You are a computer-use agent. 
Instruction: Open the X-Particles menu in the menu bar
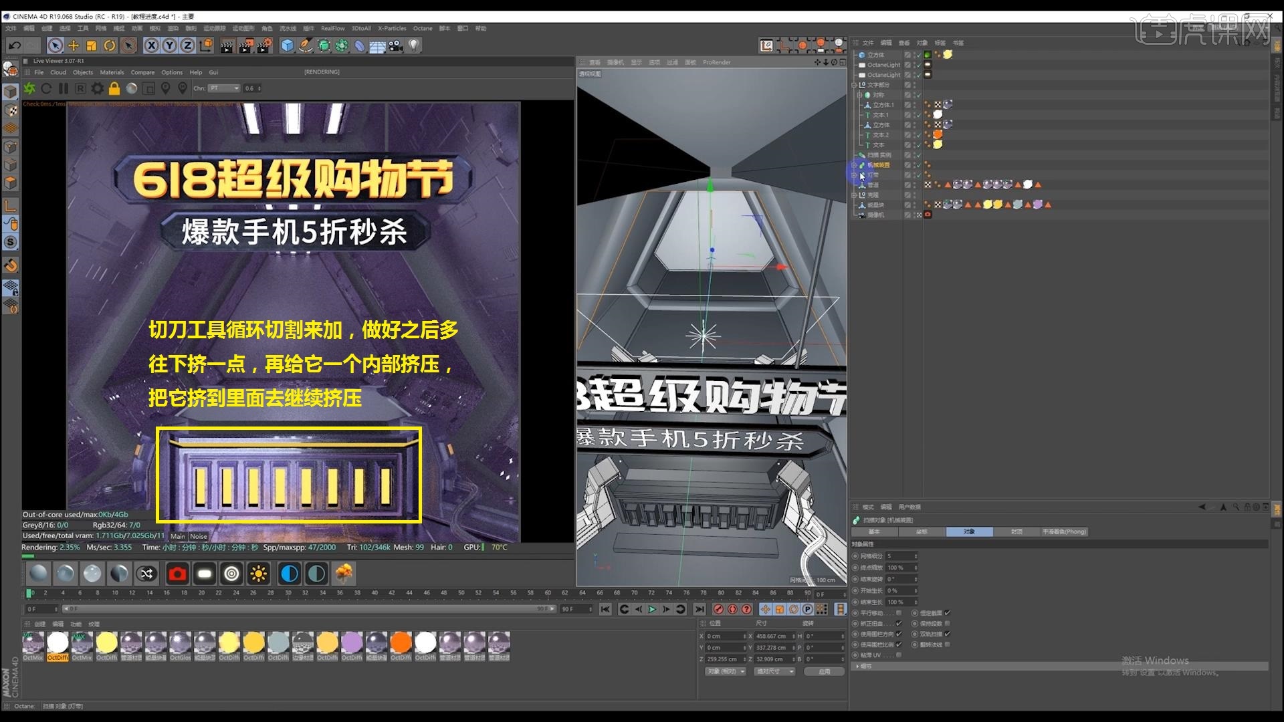[x=392, y=29]
